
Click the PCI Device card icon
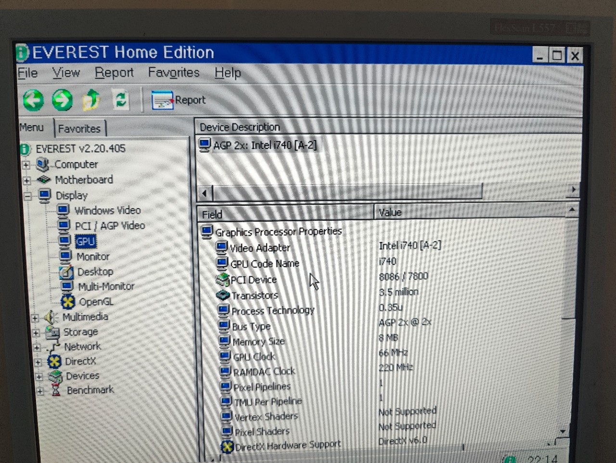point(223,279)
